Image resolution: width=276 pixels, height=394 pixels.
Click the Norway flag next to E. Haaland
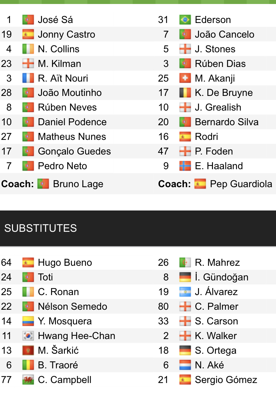point(185,166)
